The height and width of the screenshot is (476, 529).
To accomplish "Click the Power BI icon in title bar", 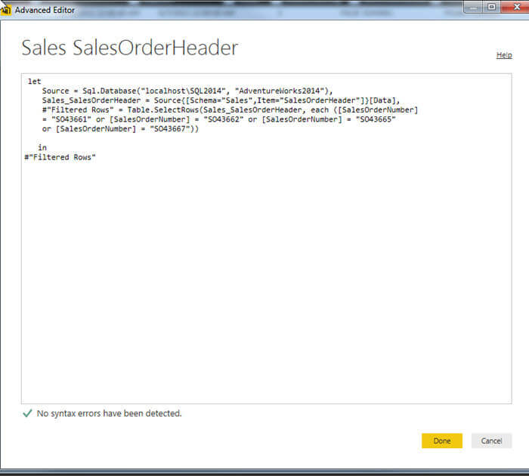I will (x=6, y=10).
